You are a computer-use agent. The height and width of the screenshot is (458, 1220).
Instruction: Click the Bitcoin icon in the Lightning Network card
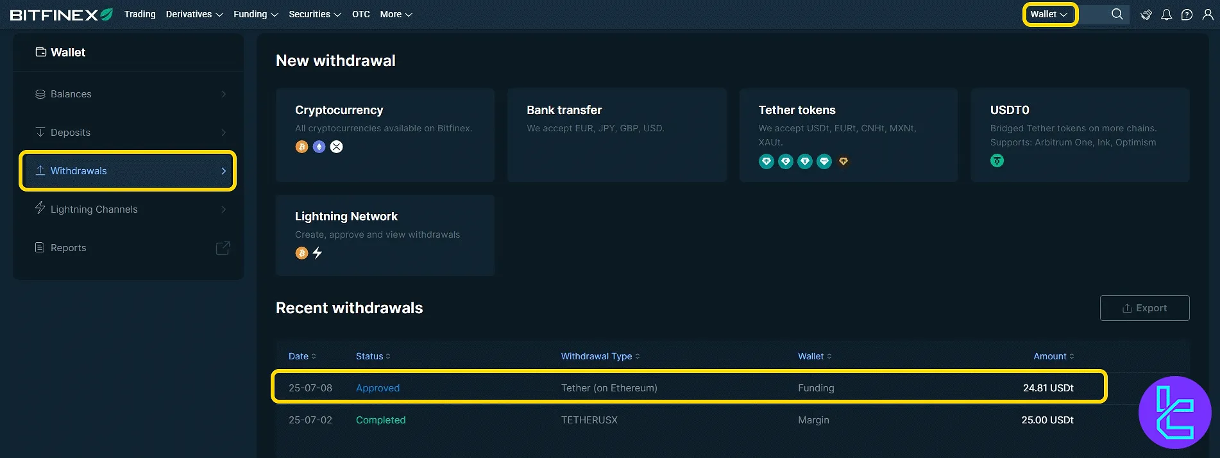(301, 253)
